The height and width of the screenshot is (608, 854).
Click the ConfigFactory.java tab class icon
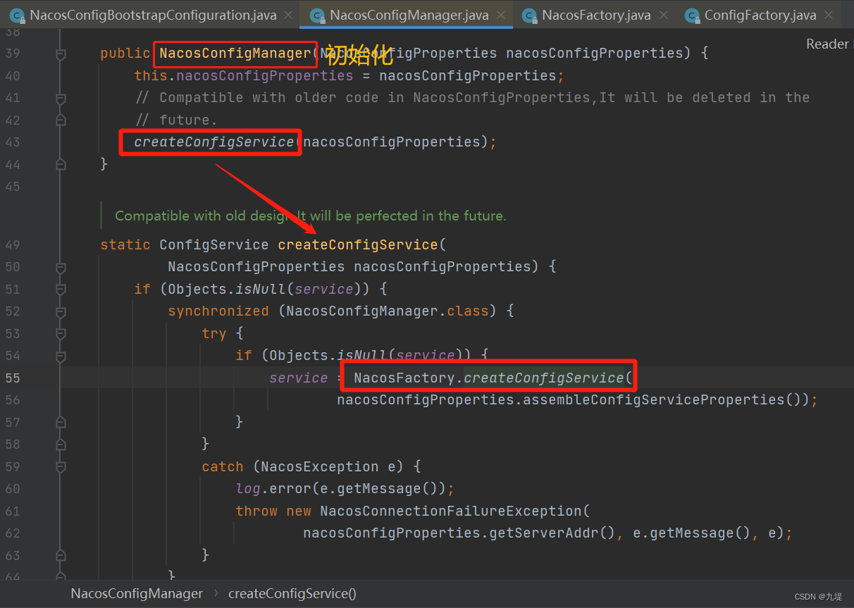coord(692,15)
